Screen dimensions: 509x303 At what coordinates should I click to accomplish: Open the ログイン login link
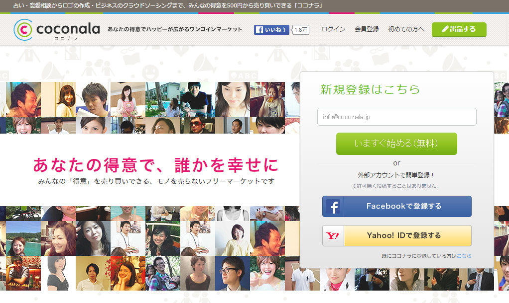(x=333, y=29)
